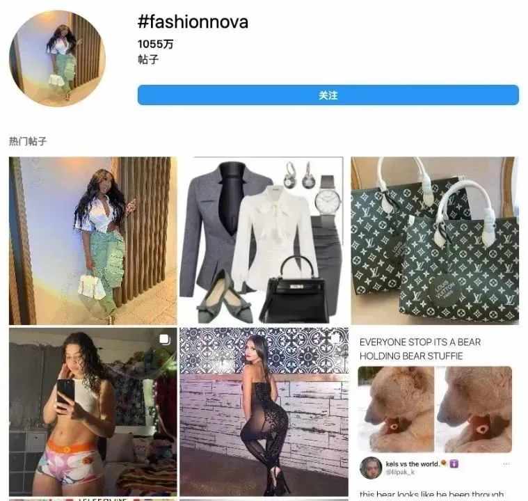The height and width of the screenshot is (501, 528).
Task: Click the 热门帖子 section heading
Action: (x=28, y=141)
